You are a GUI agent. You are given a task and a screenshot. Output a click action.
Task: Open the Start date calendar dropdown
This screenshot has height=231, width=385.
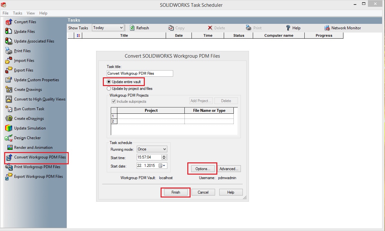pos(164,166)
